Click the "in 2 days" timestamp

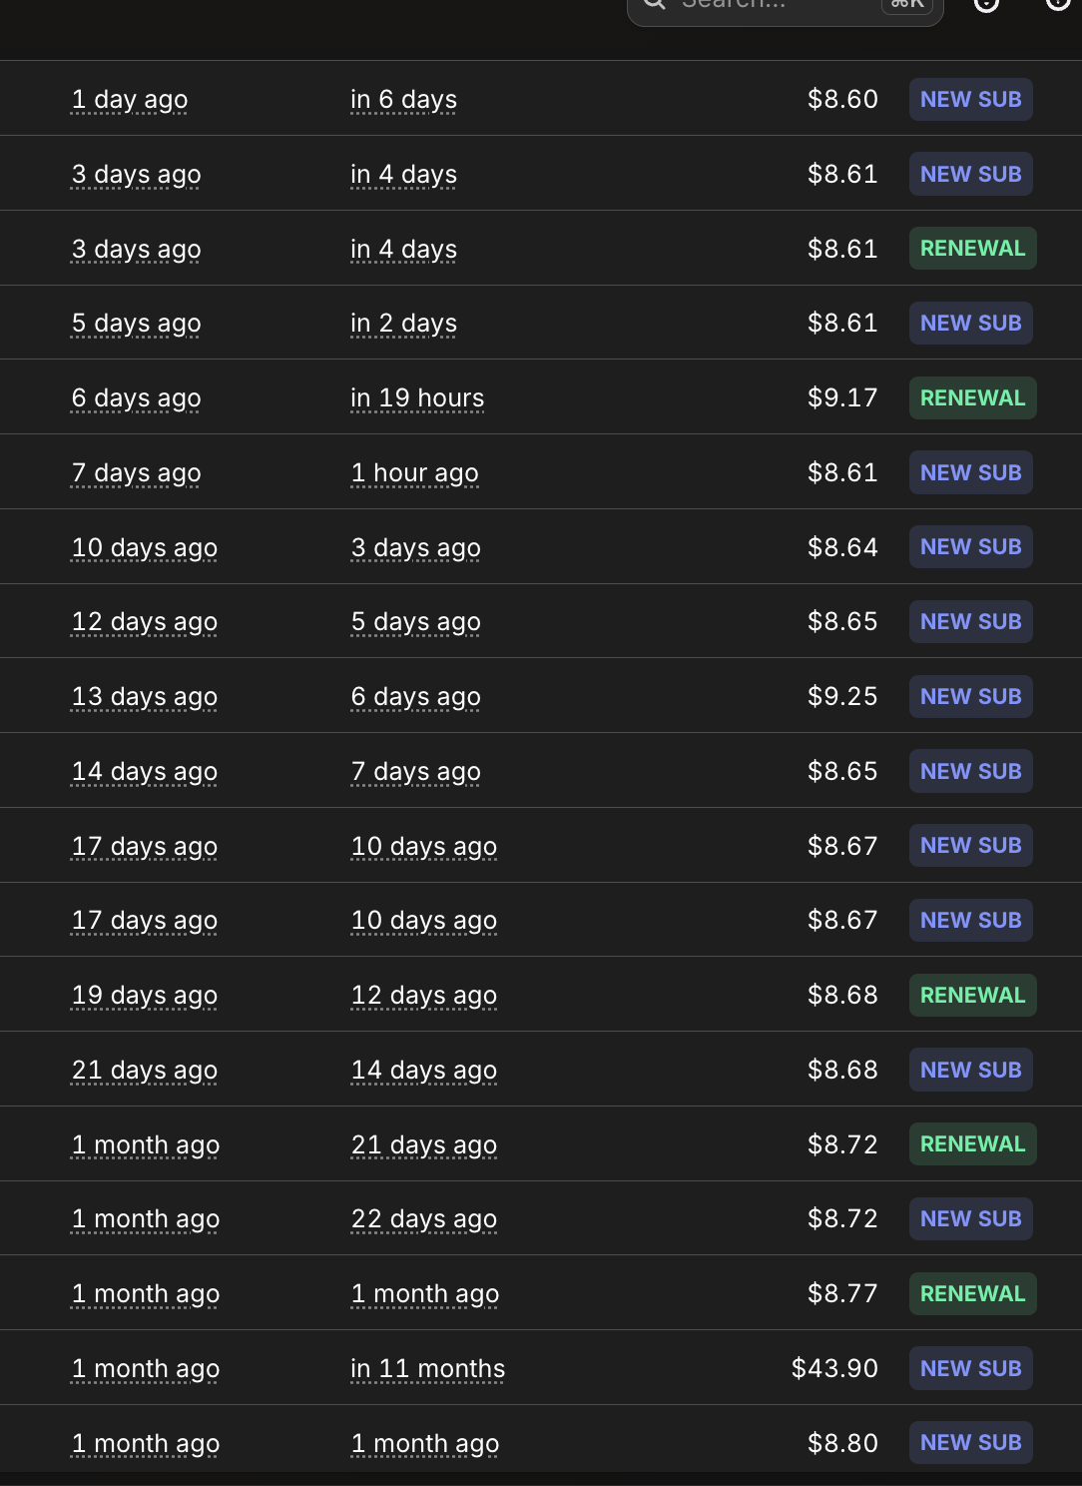(403, 324)
